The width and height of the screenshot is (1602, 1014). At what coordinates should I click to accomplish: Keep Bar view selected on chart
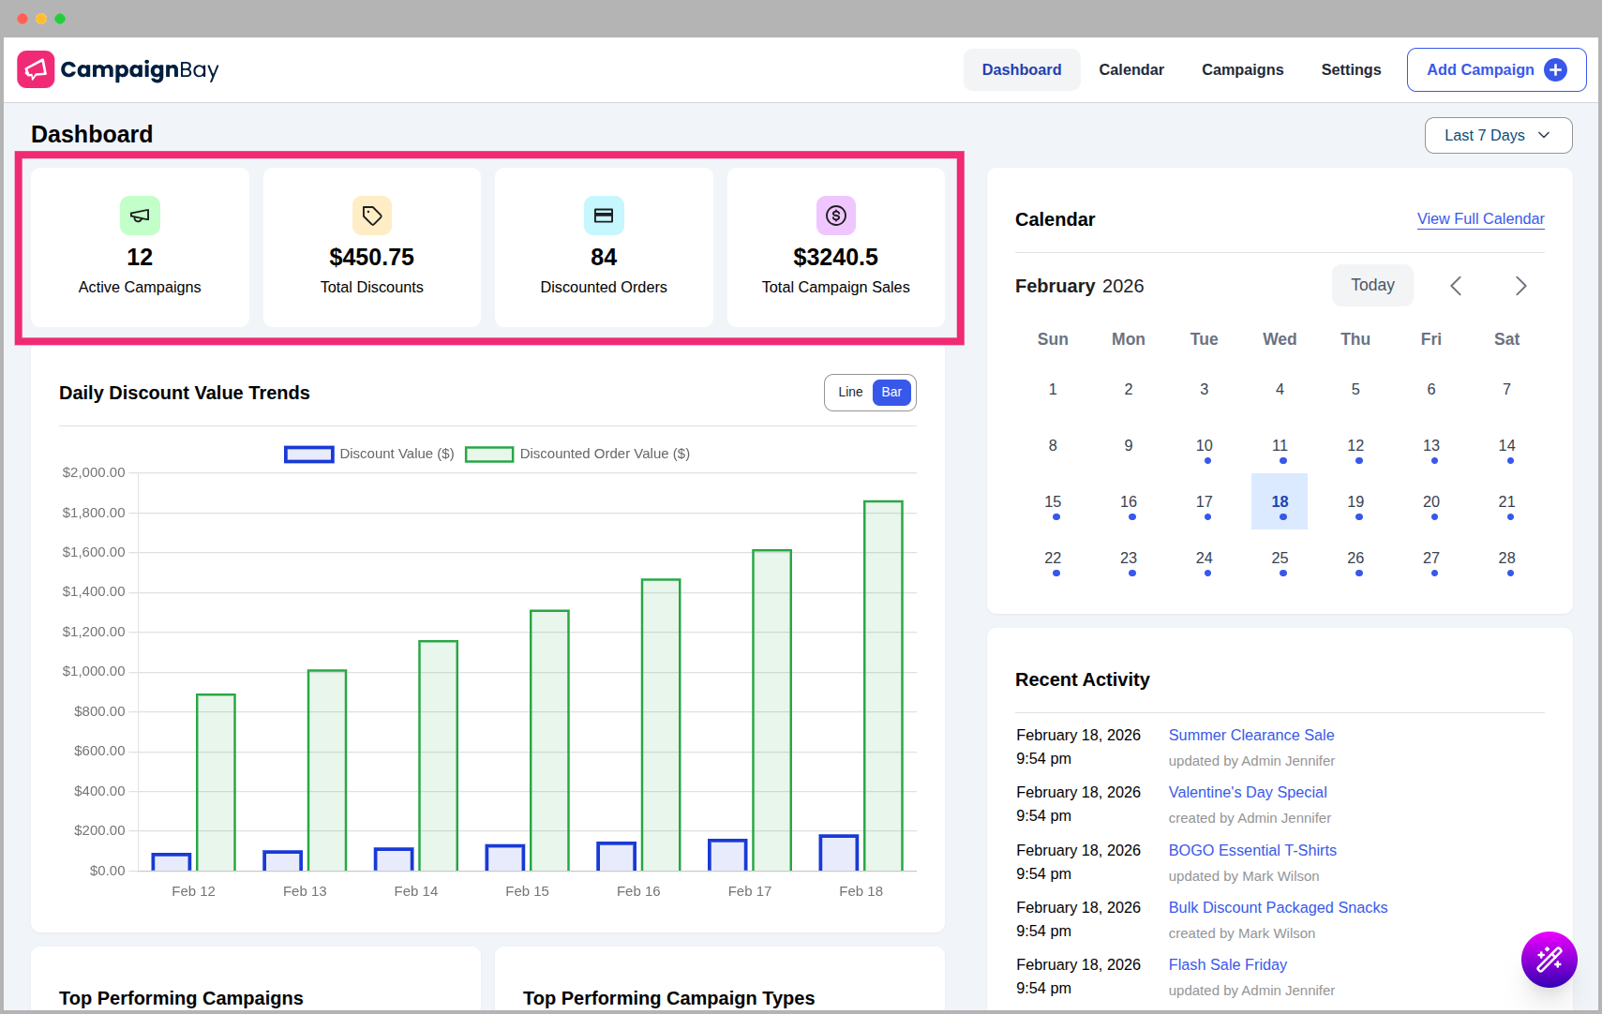click(x=891, y=392)
